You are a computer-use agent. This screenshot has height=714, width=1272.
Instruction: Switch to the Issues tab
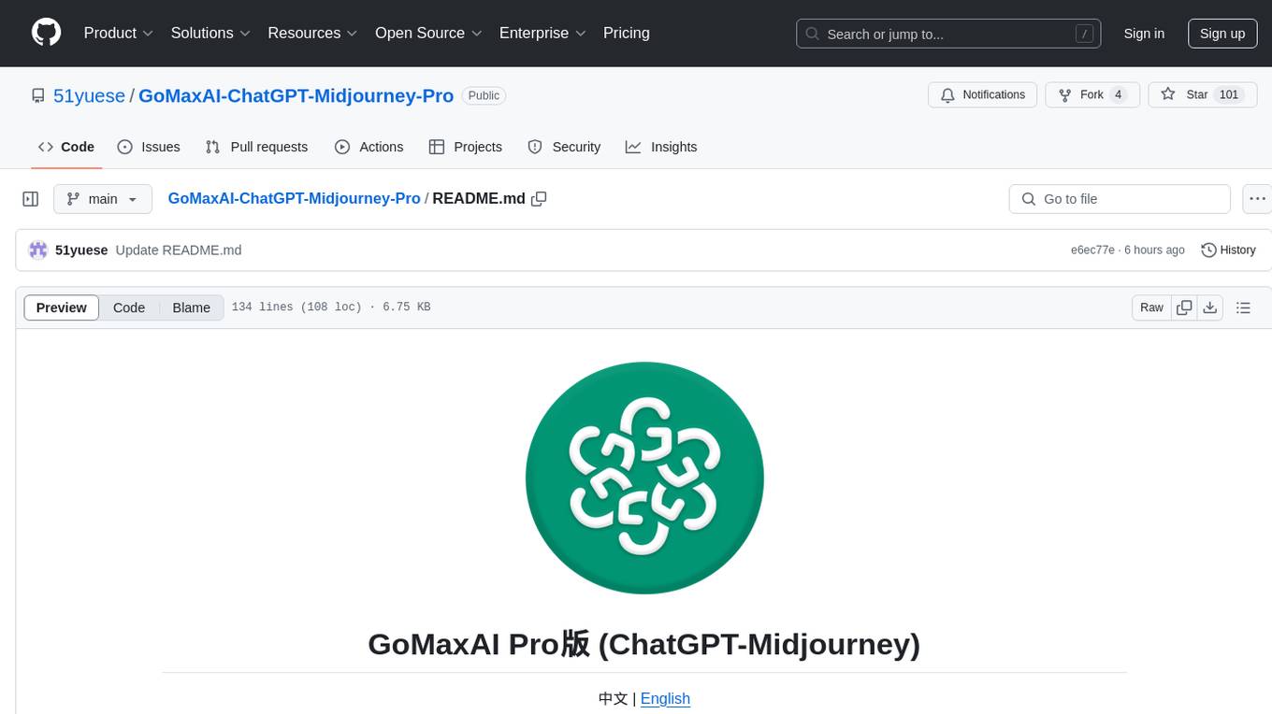click(149, 147)
